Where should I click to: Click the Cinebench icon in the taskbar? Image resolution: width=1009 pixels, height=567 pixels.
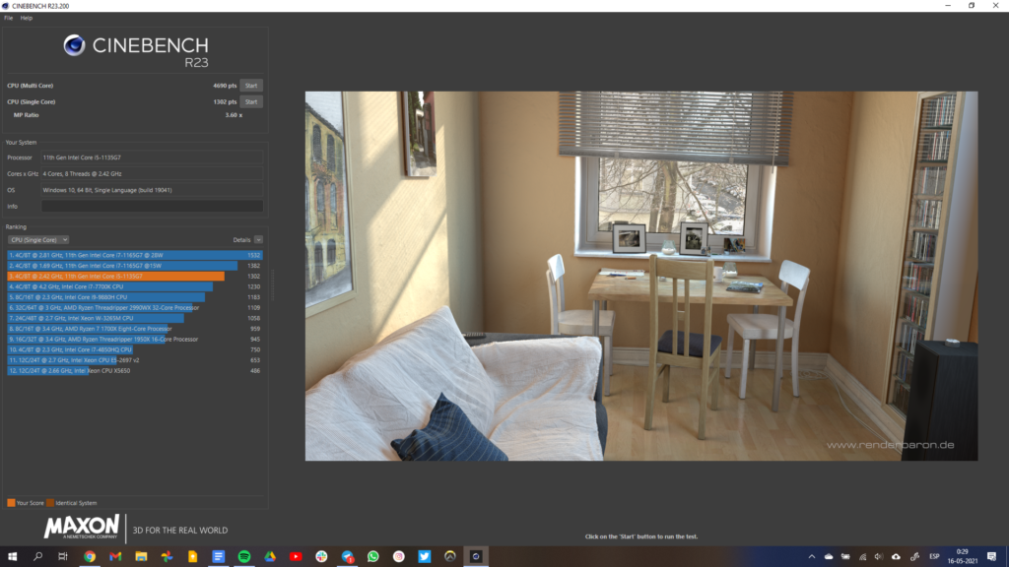(475, 556)
